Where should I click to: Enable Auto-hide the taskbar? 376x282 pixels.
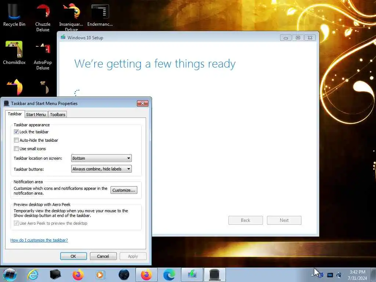[16, 140]
